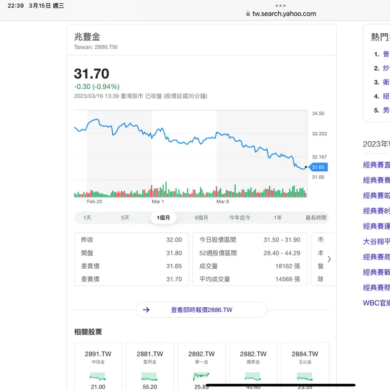This screenshot has height=390, width=390.
Task: Click the 兆豐金 stock title
Action: 87,37
